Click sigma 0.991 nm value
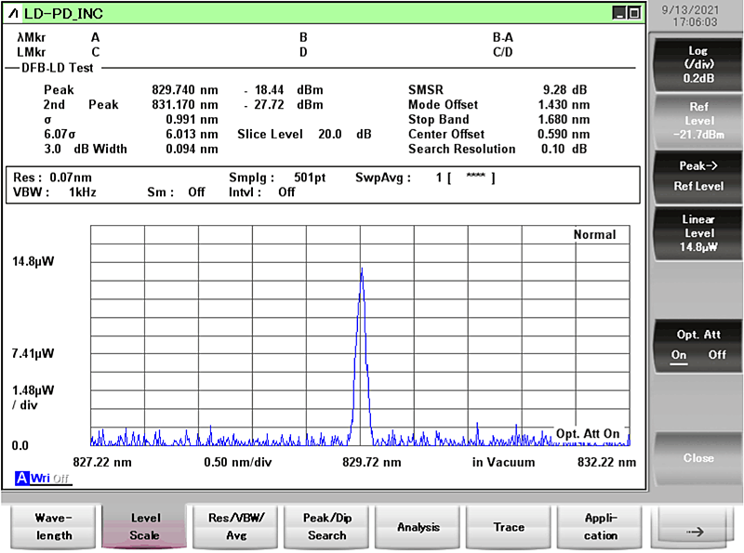The image size is (744, 553). click(x=192, y=119)
